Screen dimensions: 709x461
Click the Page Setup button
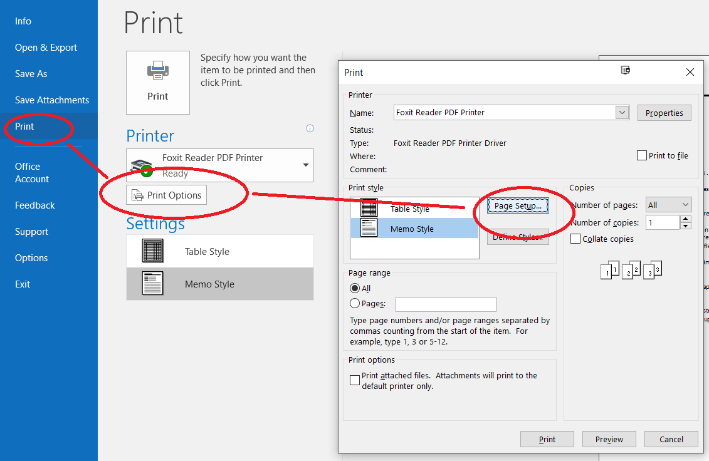click(x=518, y=205)
